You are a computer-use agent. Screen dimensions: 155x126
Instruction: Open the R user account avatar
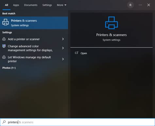tap(130, 5)
